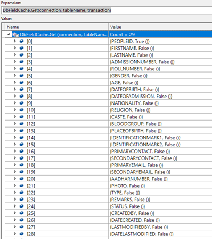Select value {CREATEDBY, False ()}
212x239 pixels.
pyautogui.click(x=132, y=213)
